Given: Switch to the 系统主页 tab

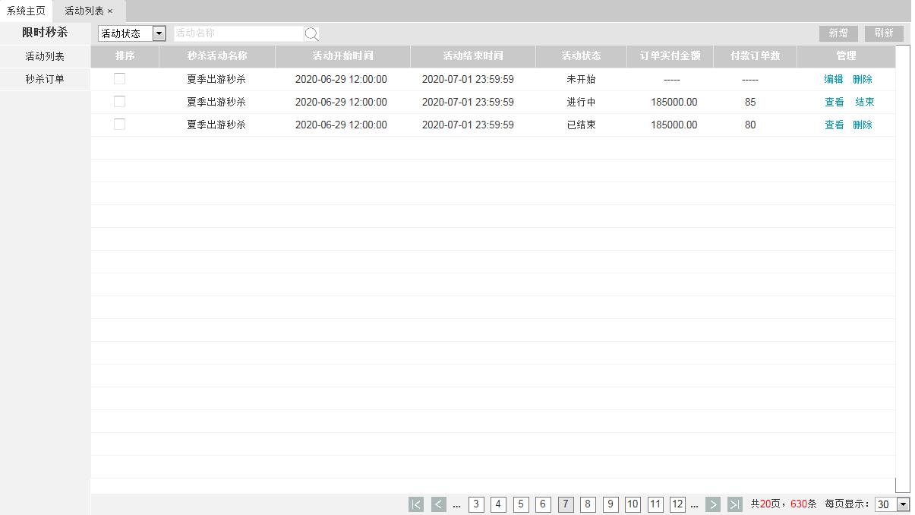Looking at the screenshot, I should (26, 11).
